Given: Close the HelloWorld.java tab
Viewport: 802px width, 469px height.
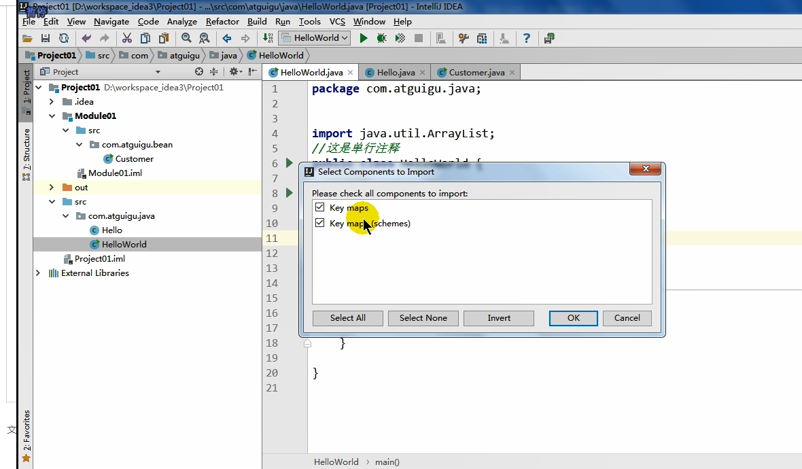Looking at the screenshot, I should pyautogui.click(x=350, y=73).
